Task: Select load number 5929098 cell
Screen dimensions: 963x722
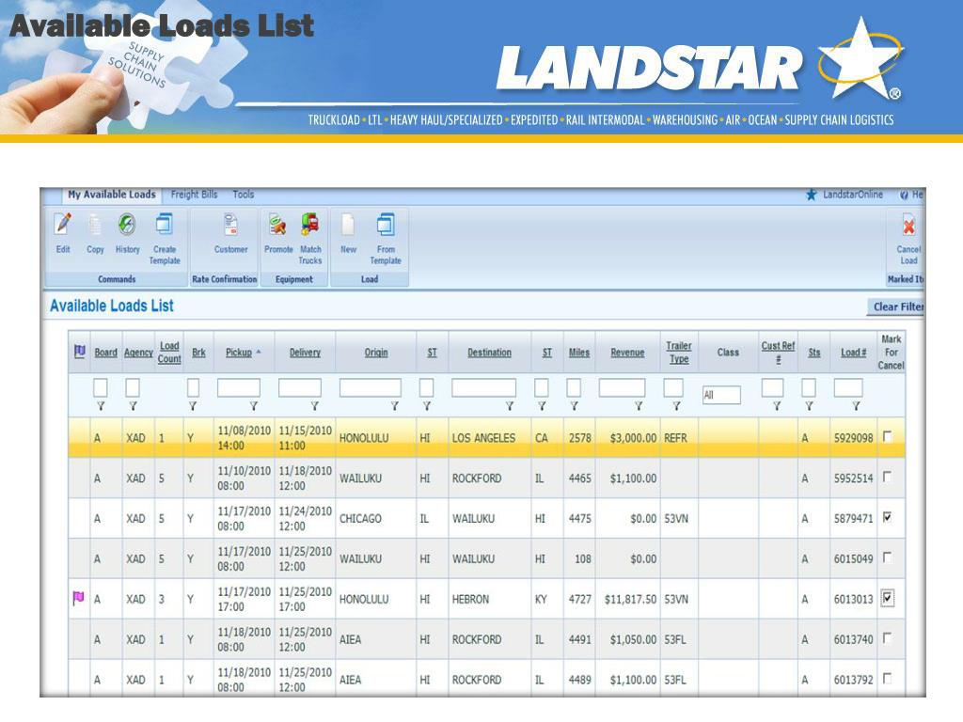Action: [x=853, y=438]
